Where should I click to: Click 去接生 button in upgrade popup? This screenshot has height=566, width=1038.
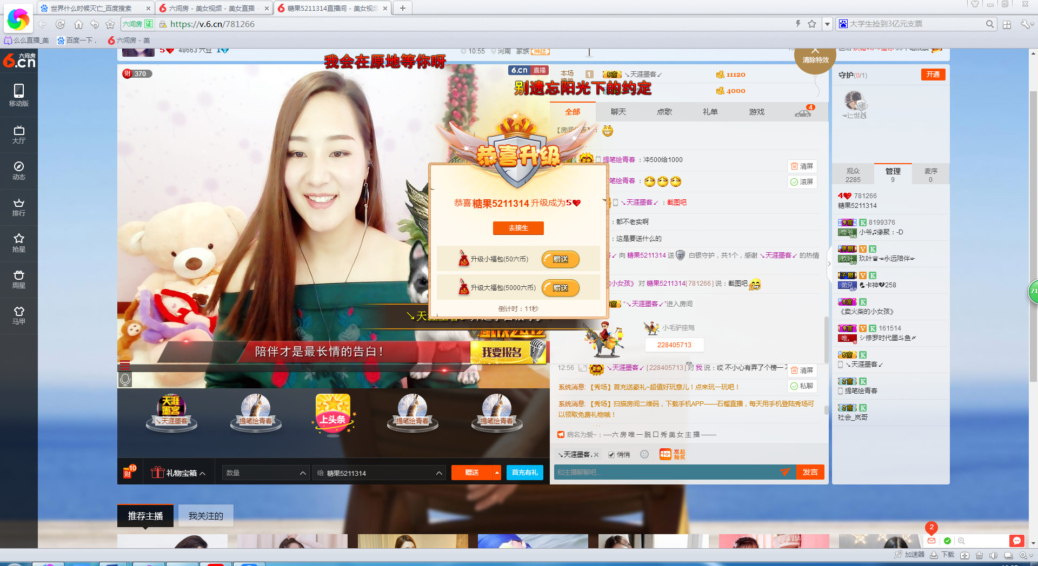(x=518, y=228)
